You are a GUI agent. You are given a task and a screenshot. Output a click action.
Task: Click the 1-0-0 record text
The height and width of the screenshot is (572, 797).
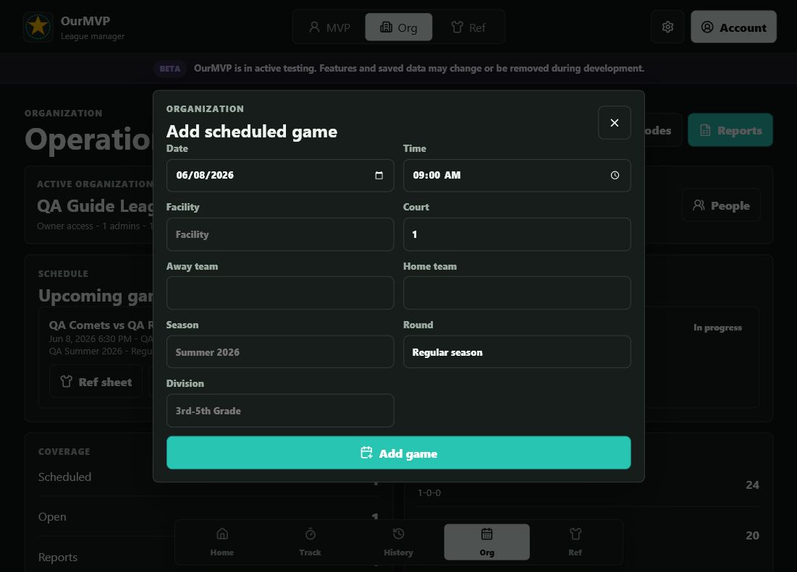(x=429, y=493)
